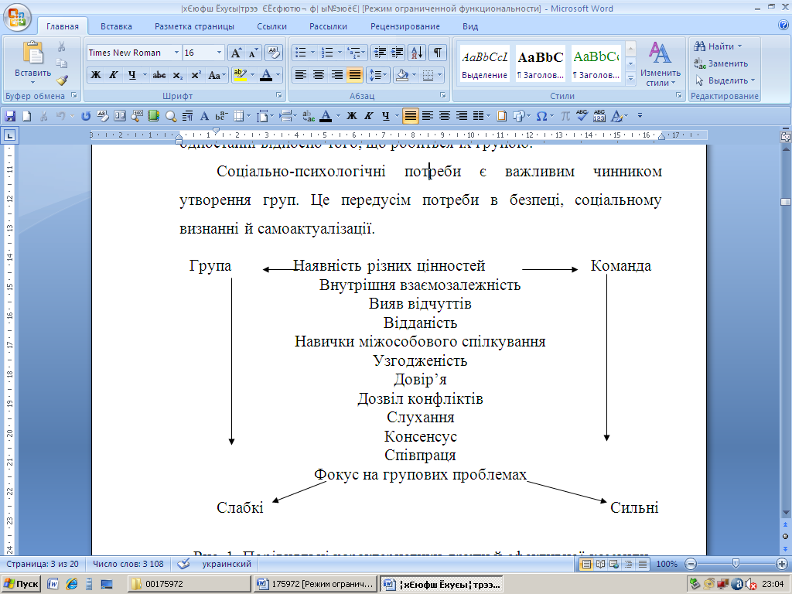Click the Office button logo
792x594 pixels.
(x=17, y=17)
